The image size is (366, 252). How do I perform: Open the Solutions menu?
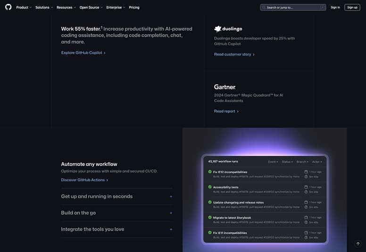point(44,8)
